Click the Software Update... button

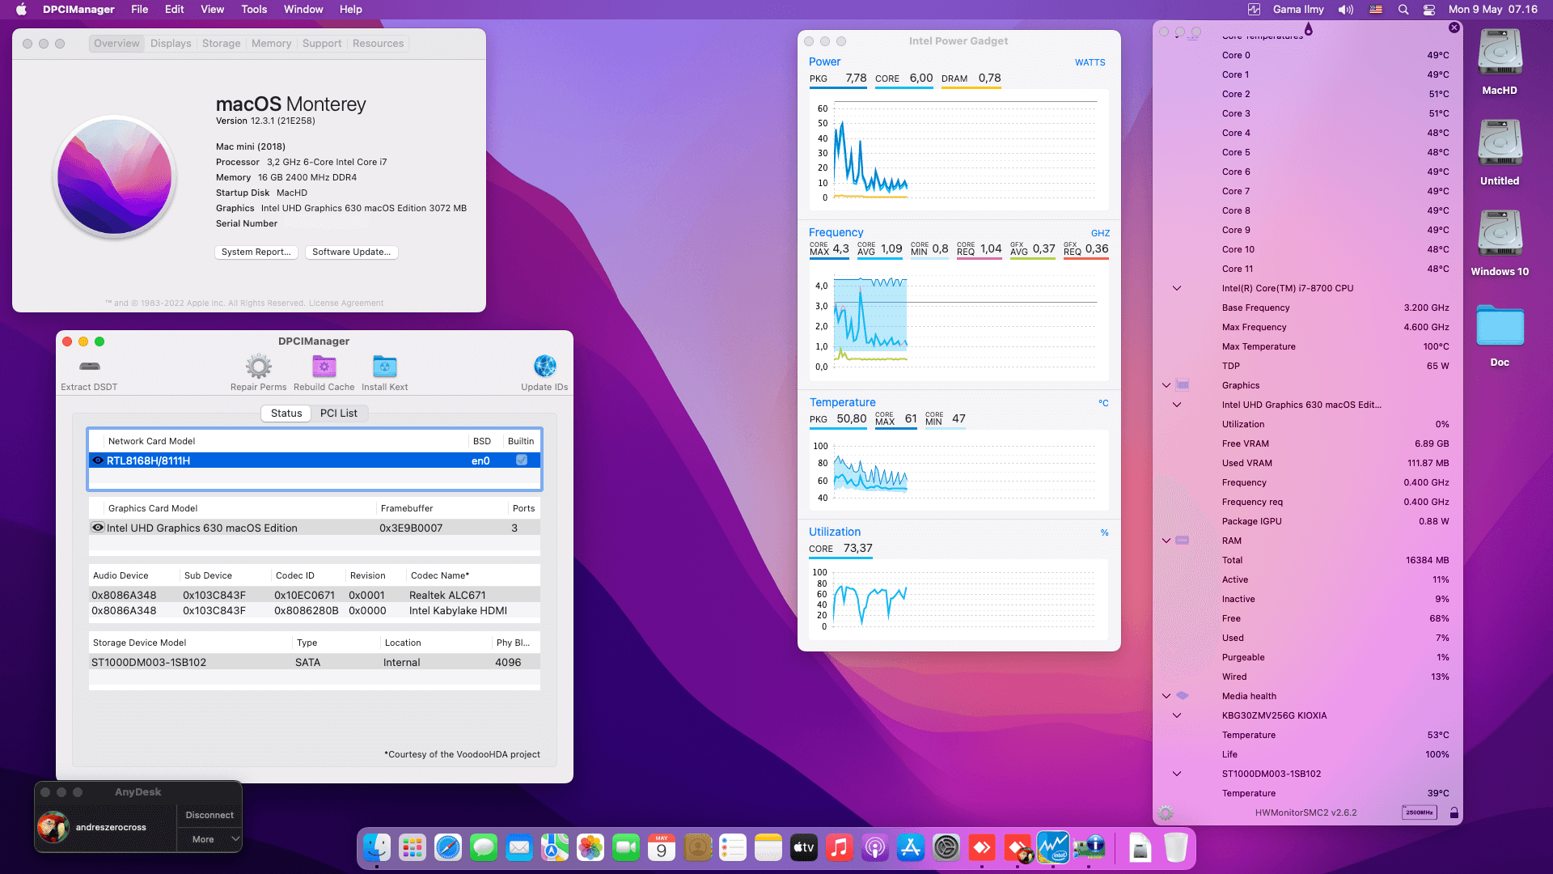coord(352,252)
